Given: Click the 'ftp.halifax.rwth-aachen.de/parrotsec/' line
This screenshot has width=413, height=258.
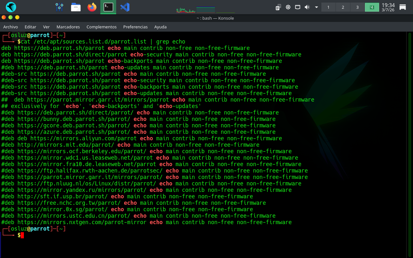Looking at the screenshot, I should tap(155, 171).
